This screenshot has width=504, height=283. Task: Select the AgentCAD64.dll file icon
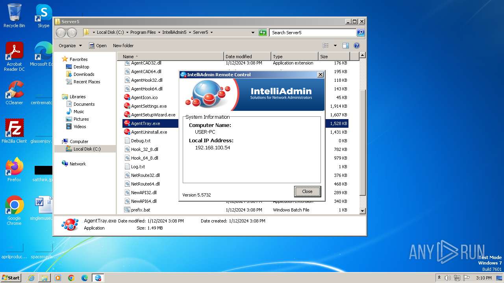coord(127,72)
